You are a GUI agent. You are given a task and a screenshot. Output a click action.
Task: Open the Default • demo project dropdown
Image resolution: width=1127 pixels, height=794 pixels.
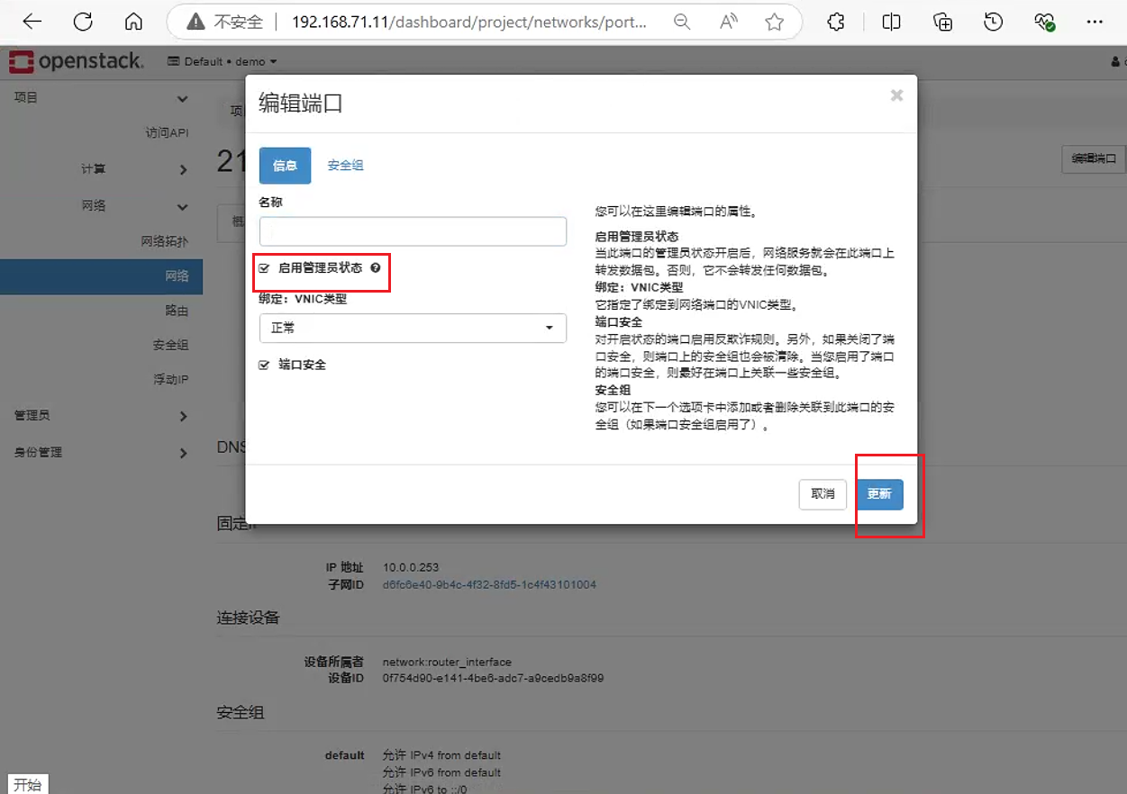(x=223, y=61)
